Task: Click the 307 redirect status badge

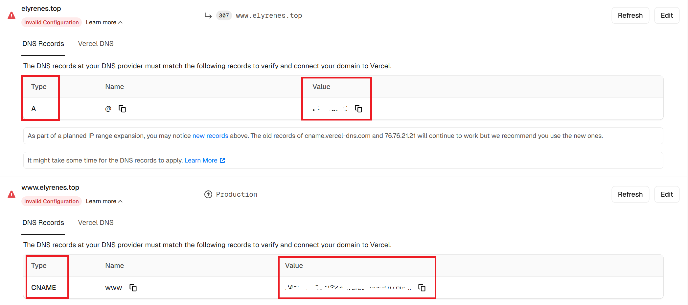Action: click(x=224, y=15)
